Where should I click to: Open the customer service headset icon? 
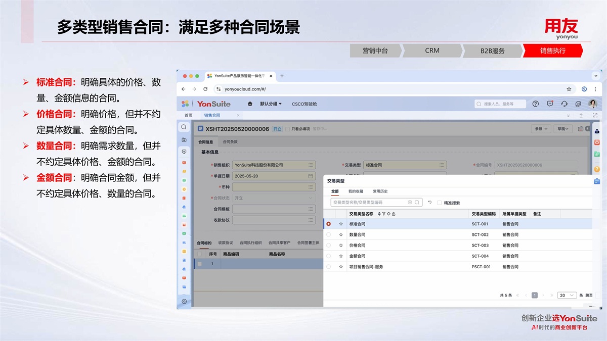564,104
